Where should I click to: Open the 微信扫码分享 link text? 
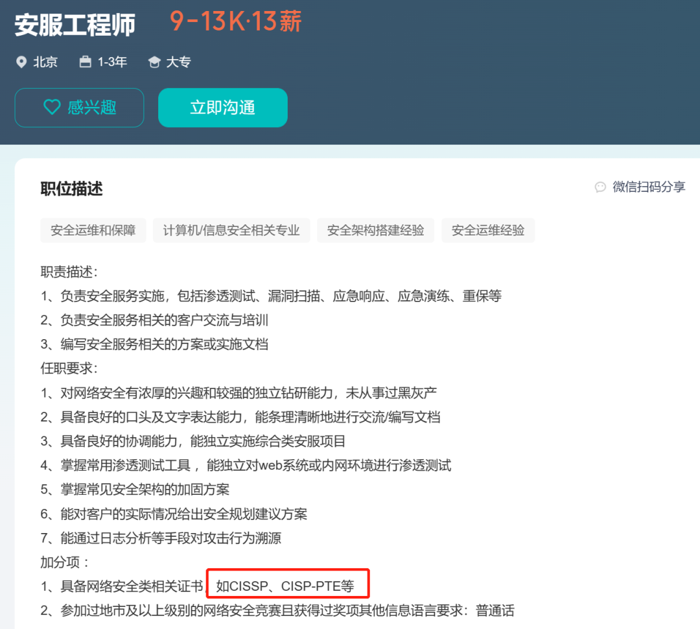coord(649,187)
